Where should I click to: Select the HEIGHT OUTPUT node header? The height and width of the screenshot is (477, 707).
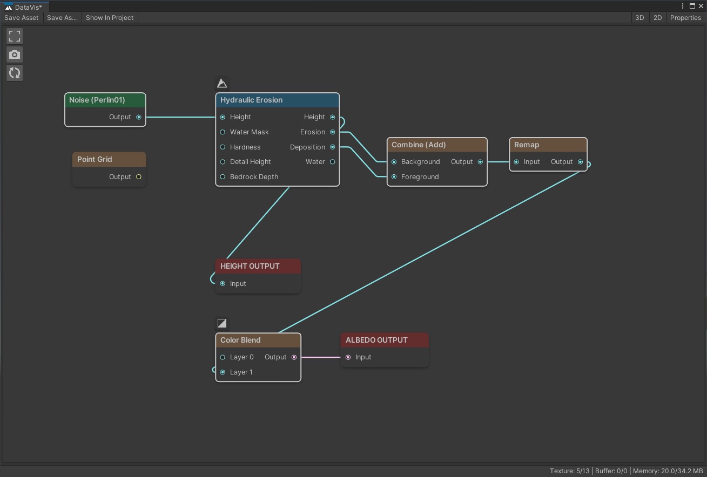pos(258,266)
